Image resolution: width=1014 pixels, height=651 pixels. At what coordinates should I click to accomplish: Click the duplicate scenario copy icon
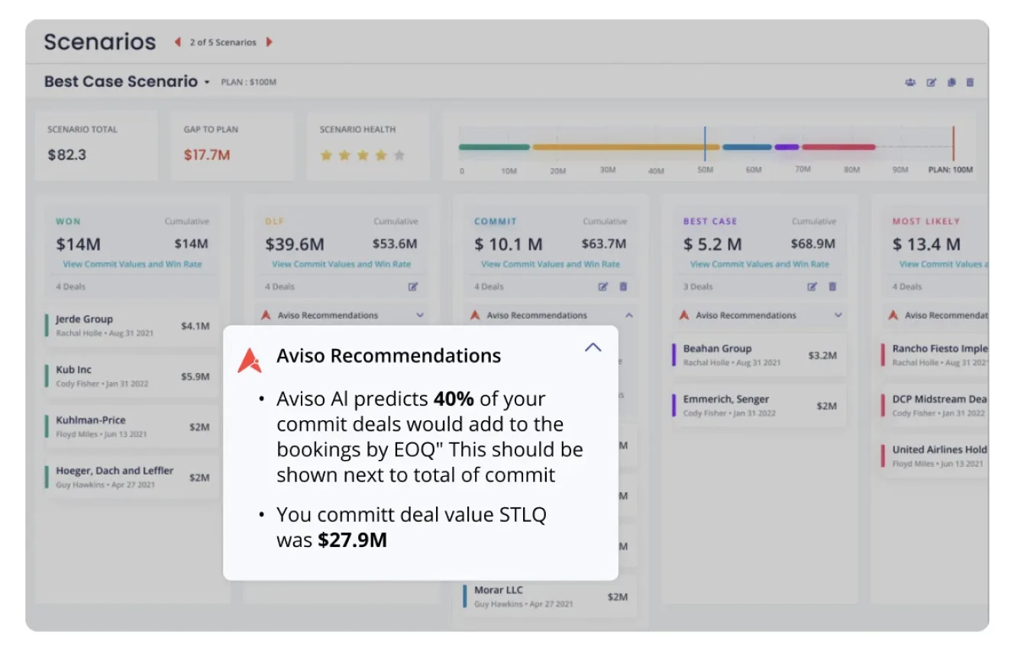coord(951,83)
